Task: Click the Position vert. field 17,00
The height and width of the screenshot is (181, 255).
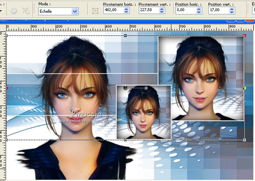Action: (x=219, y=10)
